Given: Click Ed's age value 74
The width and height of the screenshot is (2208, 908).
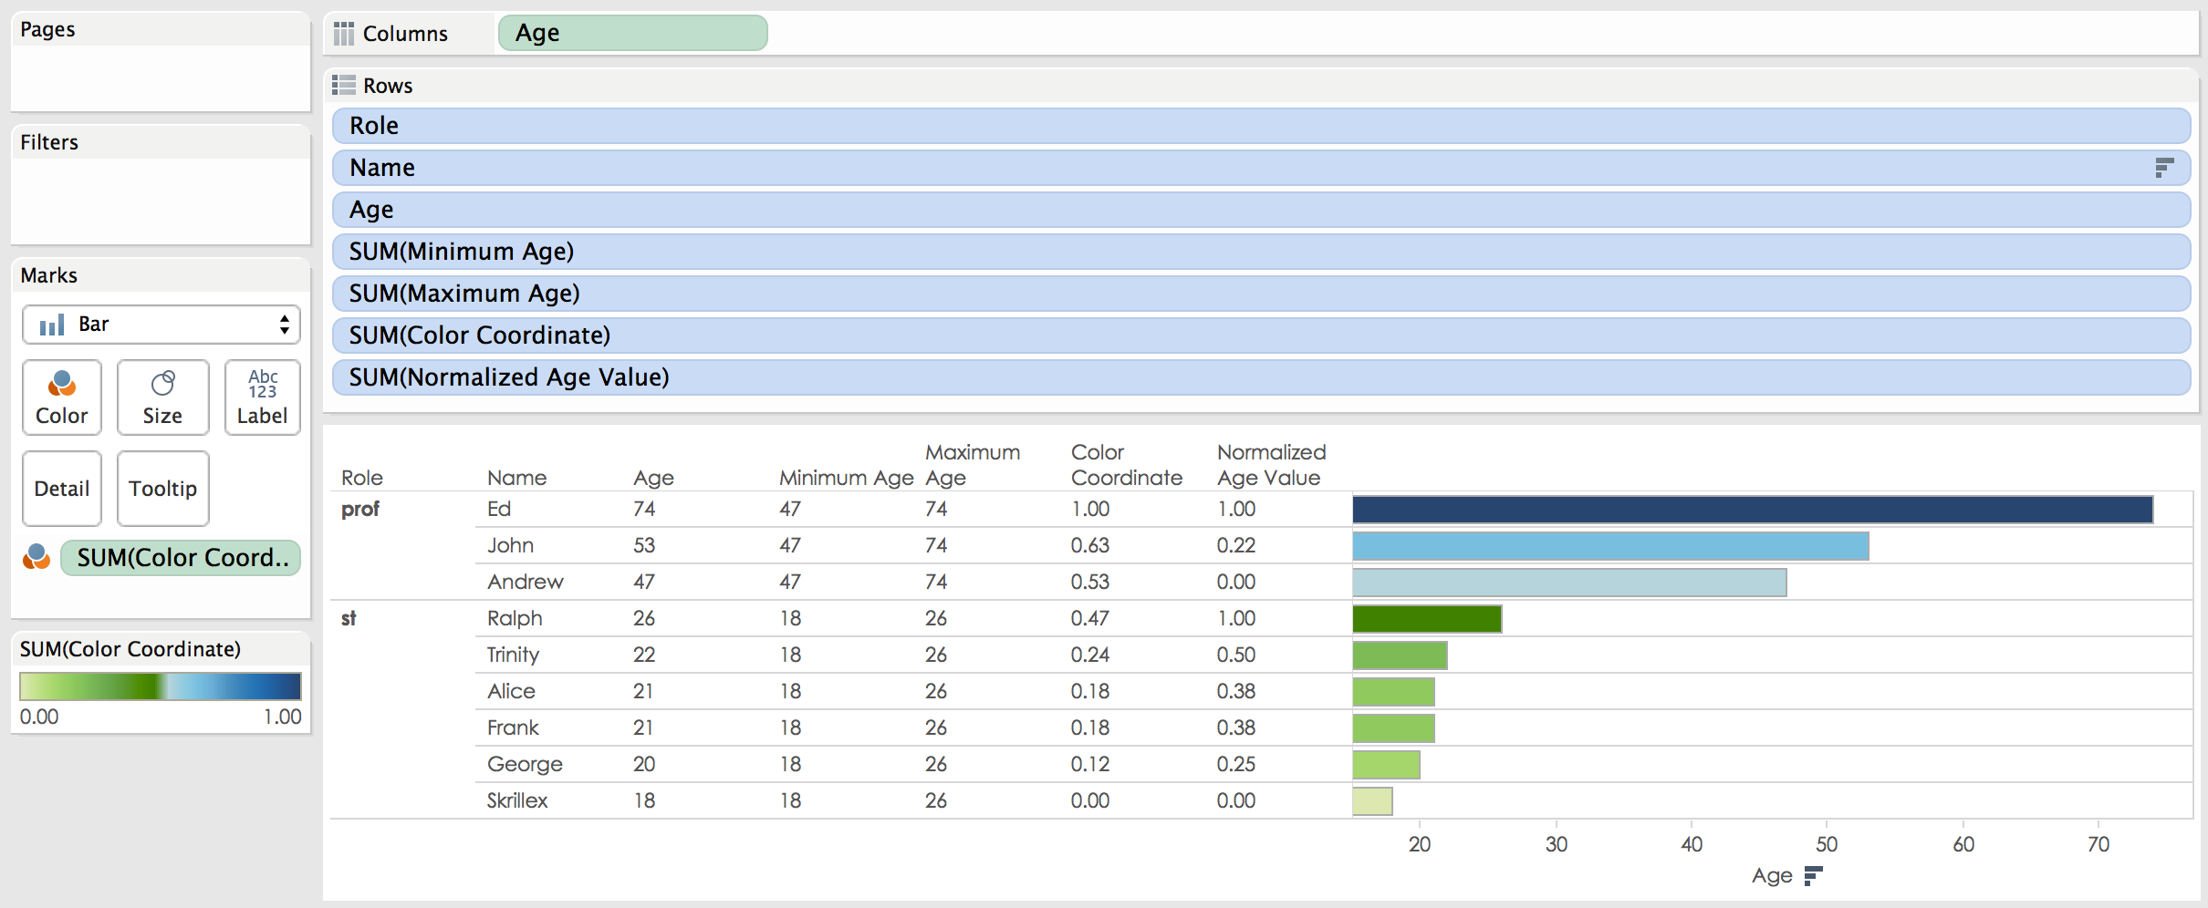Looking at the screenshot, I should coord(644,510).
